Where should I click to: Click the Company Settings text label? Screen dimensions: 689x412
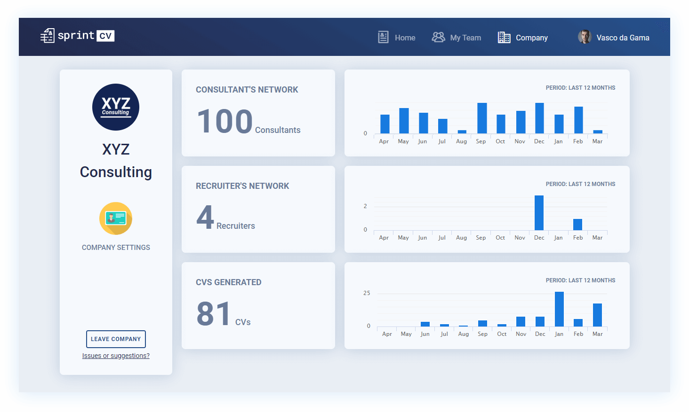coord(116,248)
